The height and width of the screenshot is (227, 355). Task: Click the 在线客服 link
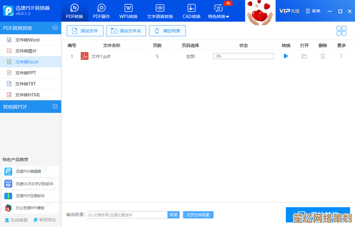point(16,220)
